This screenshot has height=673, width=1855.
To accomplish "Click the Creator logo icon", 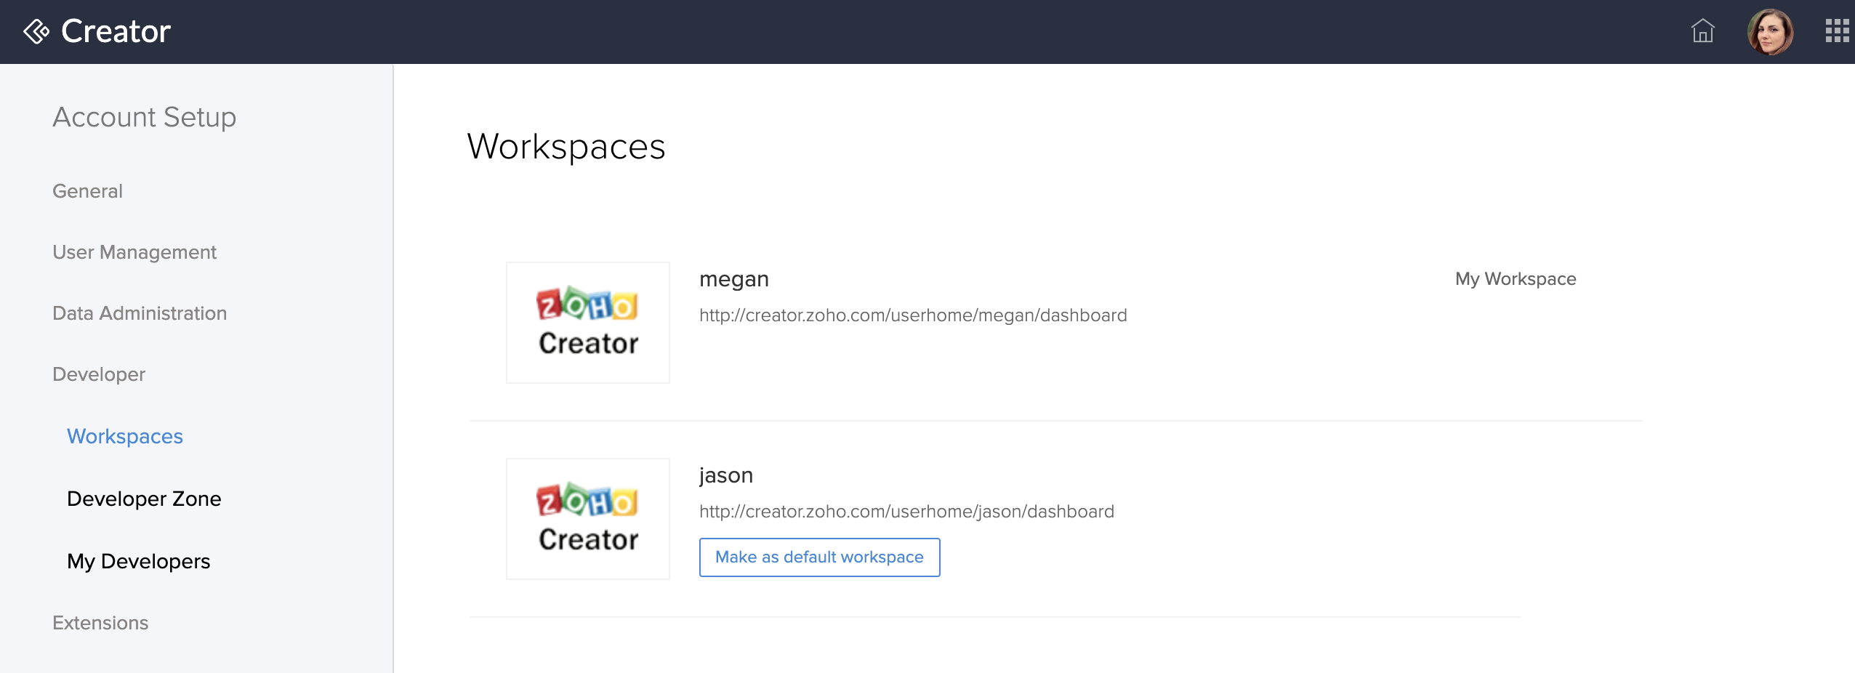I will click(36, 31).
